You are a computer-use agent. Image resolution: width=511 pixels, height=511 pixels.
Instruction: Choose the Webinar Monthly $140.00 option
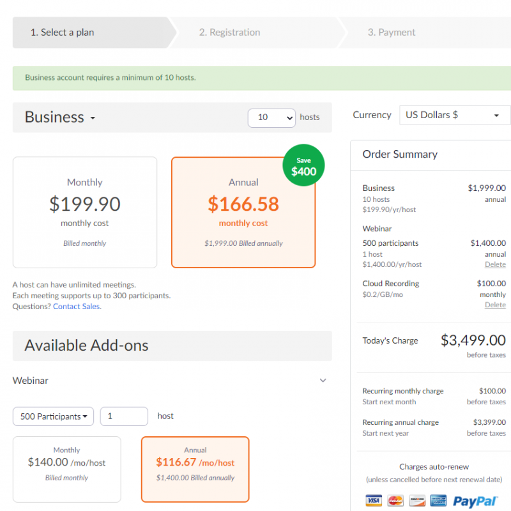tap(67, 469)
